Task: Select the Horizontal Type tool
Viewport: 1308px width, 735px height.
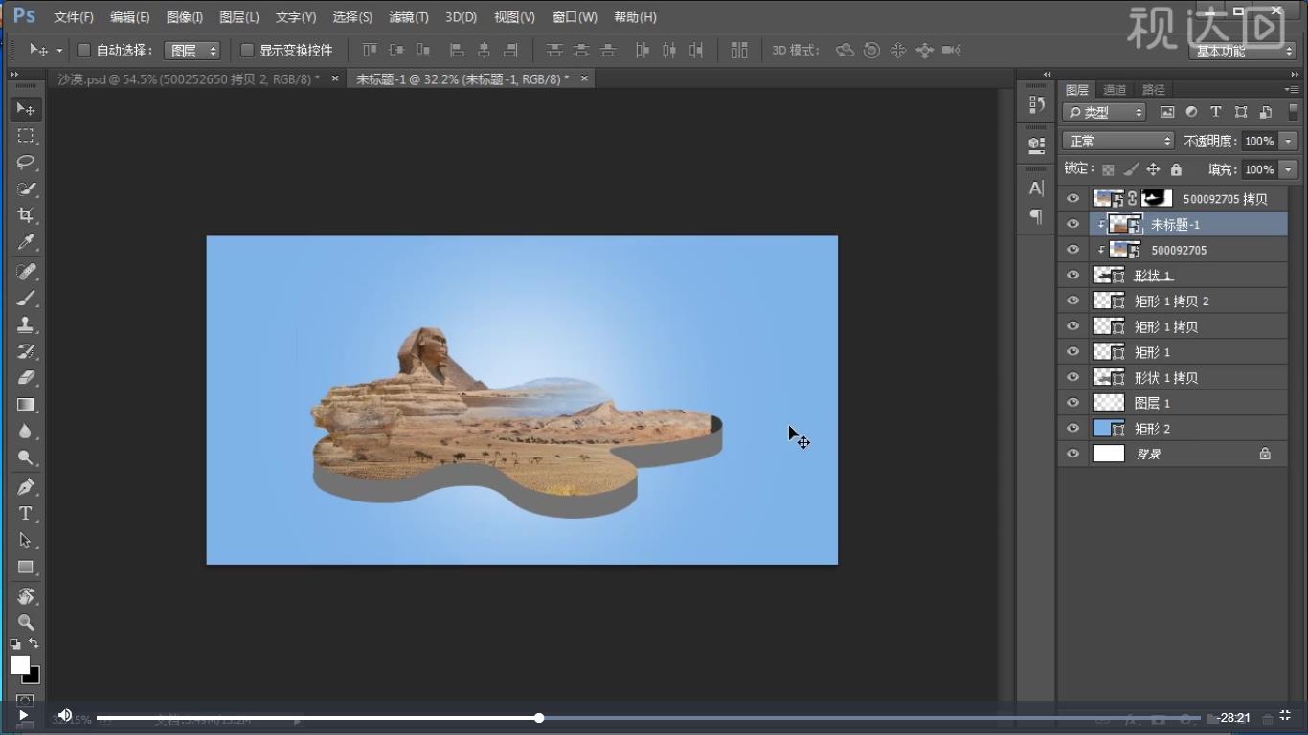Action: point(26,514)
